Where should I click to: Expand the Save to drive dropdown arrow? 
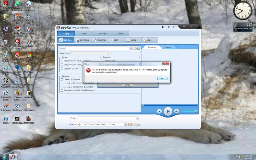pyautogui.click(x=126, y=125)
